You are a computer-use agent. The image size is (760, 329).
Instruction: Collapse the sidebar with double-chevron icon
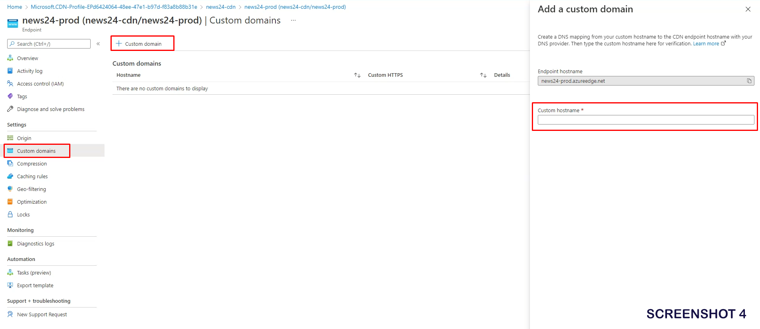click(98, 44)
